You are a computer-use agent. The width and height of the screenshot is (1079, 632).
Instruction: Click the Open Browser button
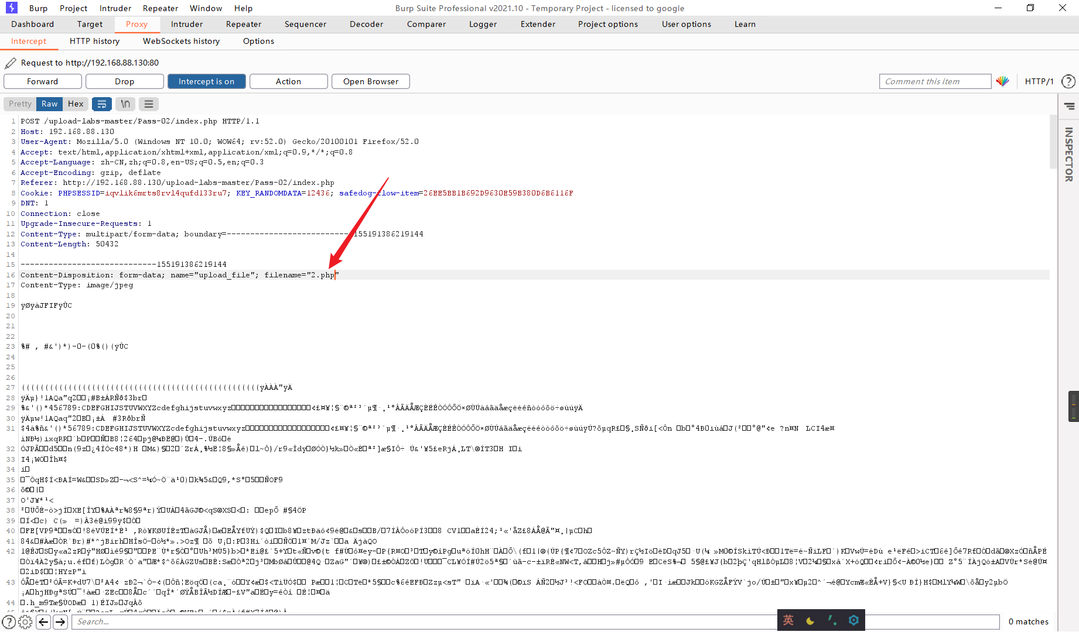(x=371, y=81)
